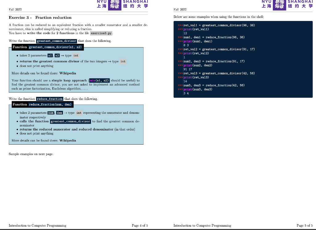
Task: Click 'Introduction to Computer Programming' footer on page 4
Action: coord(37,226)
